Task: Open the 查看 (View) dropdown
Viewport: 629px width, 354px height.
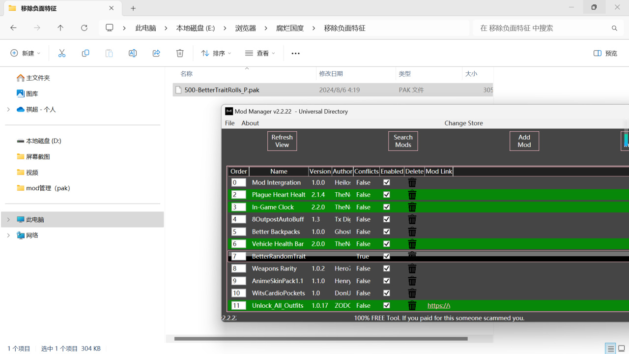Action: 260,53
